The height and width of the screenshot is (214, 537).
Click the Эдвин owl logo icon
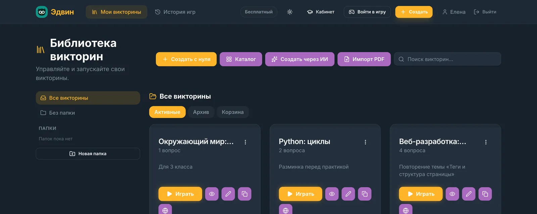pos(42,12)
